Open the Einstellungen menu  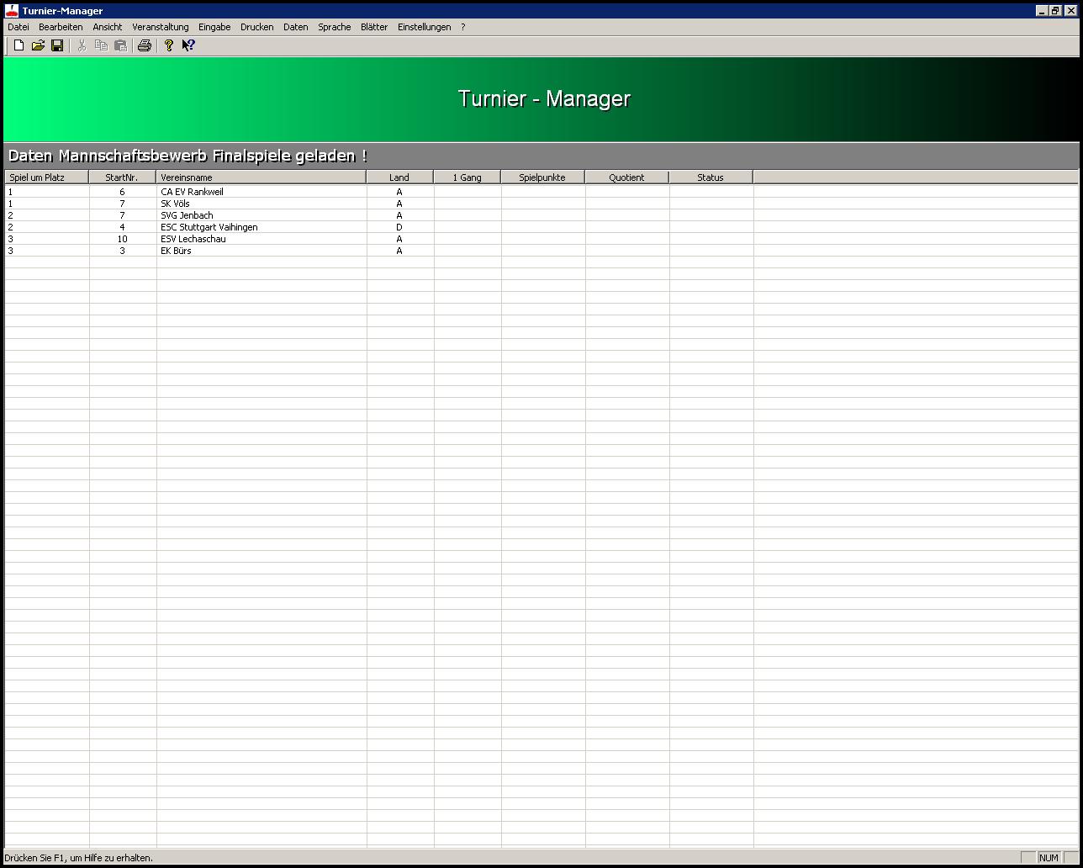pos(425,27)
